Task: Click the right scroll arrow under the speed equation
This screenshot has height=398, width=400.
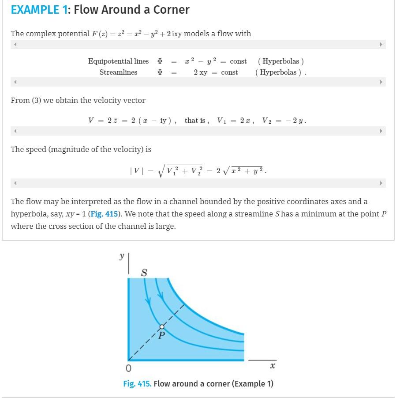Action: click(381, 182)
